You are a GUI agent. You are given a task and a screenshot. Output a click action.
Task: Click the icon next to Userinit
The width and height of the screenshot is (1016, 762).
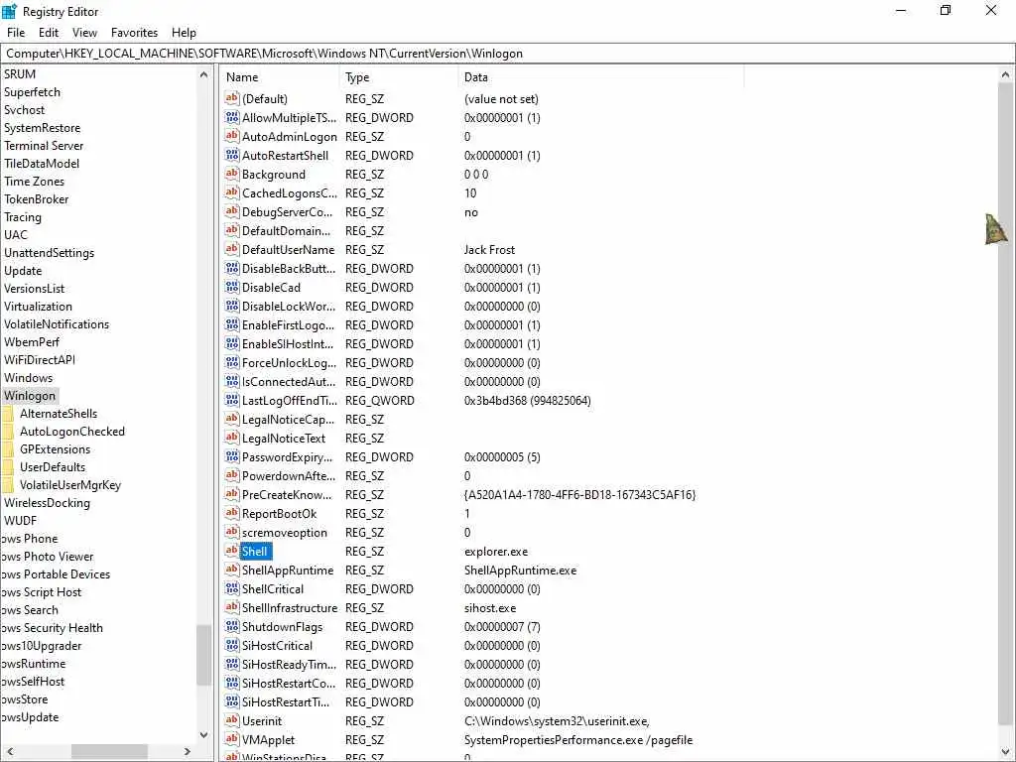tap(231, 720)
